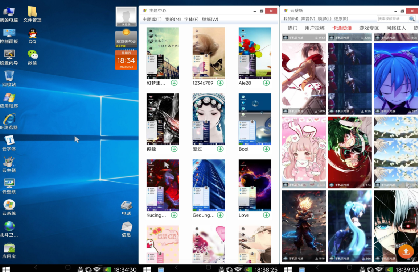Download the Love theme

[266, 215]
